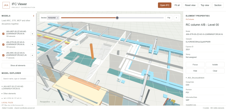Click the section position slider handle

pos(117,18)
